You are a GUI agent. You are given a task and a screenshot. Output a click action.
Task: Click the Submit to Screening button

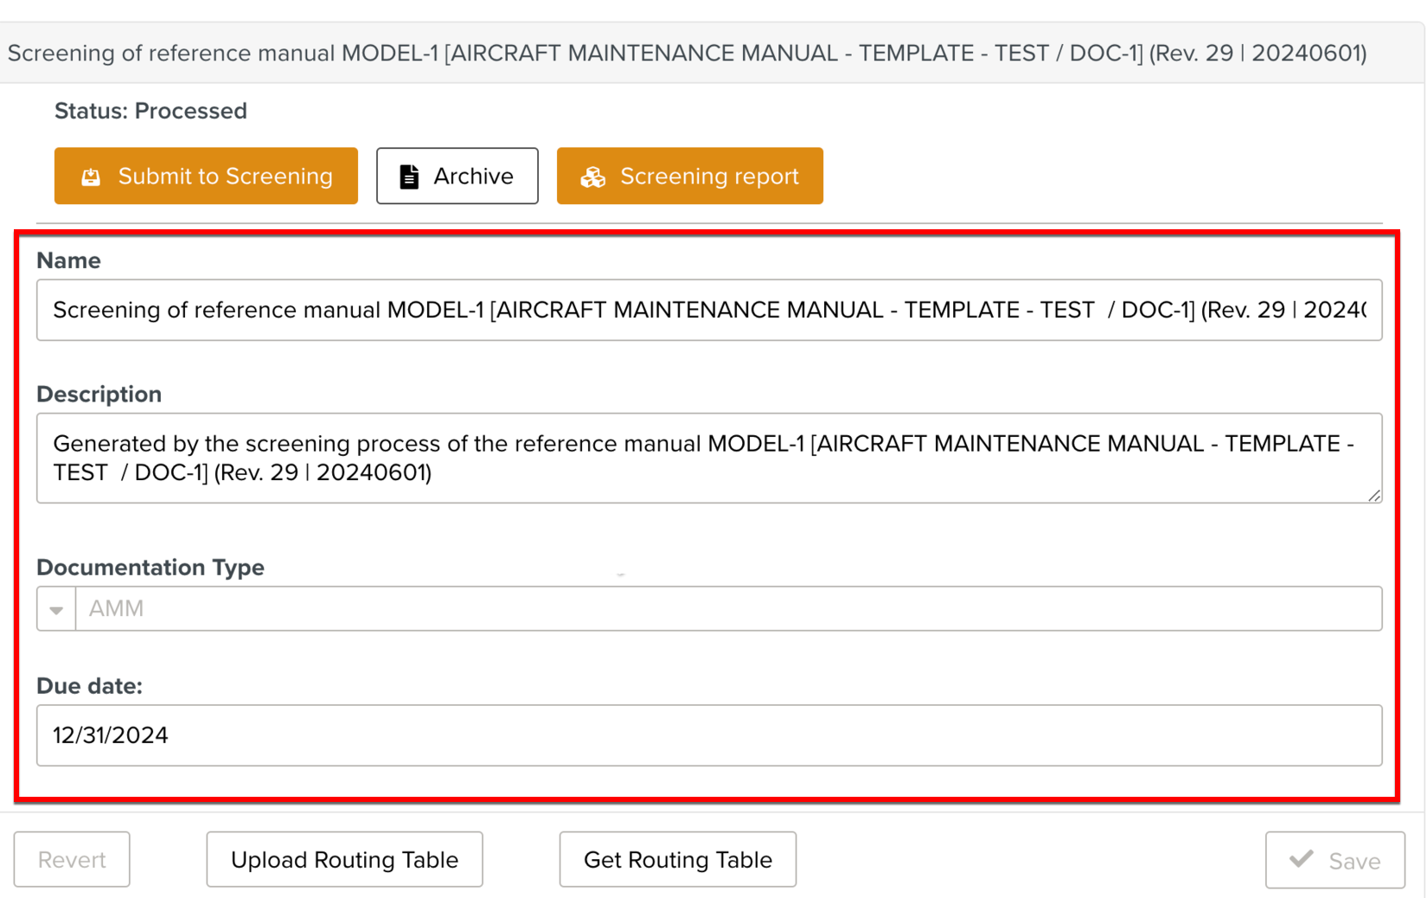tap(206, 176)
